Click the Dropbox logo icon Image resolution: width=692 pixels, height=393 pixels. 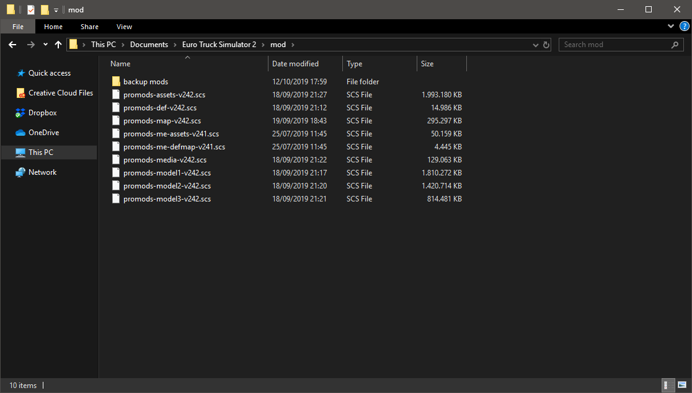pos(20,113)
